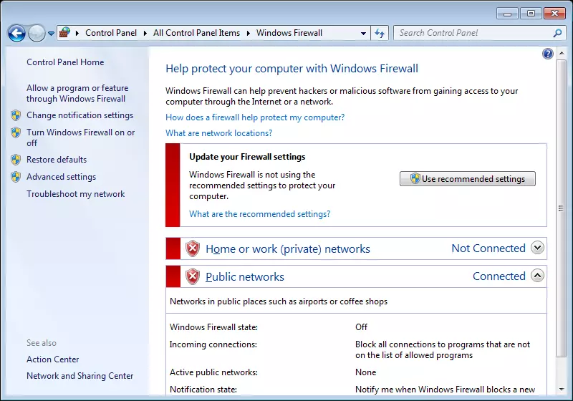
Task: Click shield icon beside Change notification settings
Action: coord(16,115)
